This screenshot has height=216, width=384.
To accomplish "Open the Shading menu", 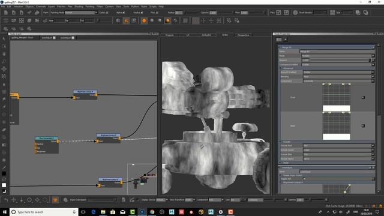I will 79,7.
